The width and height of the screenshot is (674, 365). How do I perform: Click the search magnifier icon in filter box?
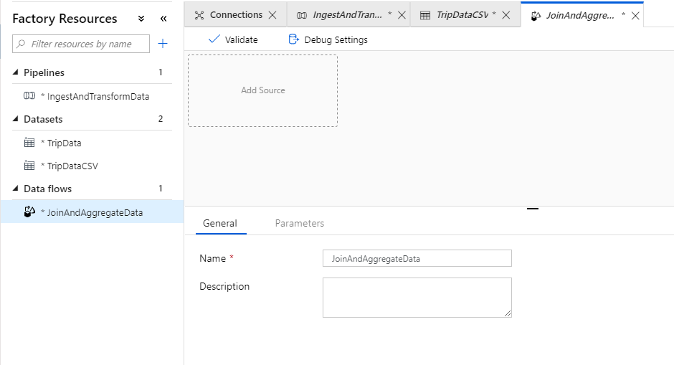point(21,44)
